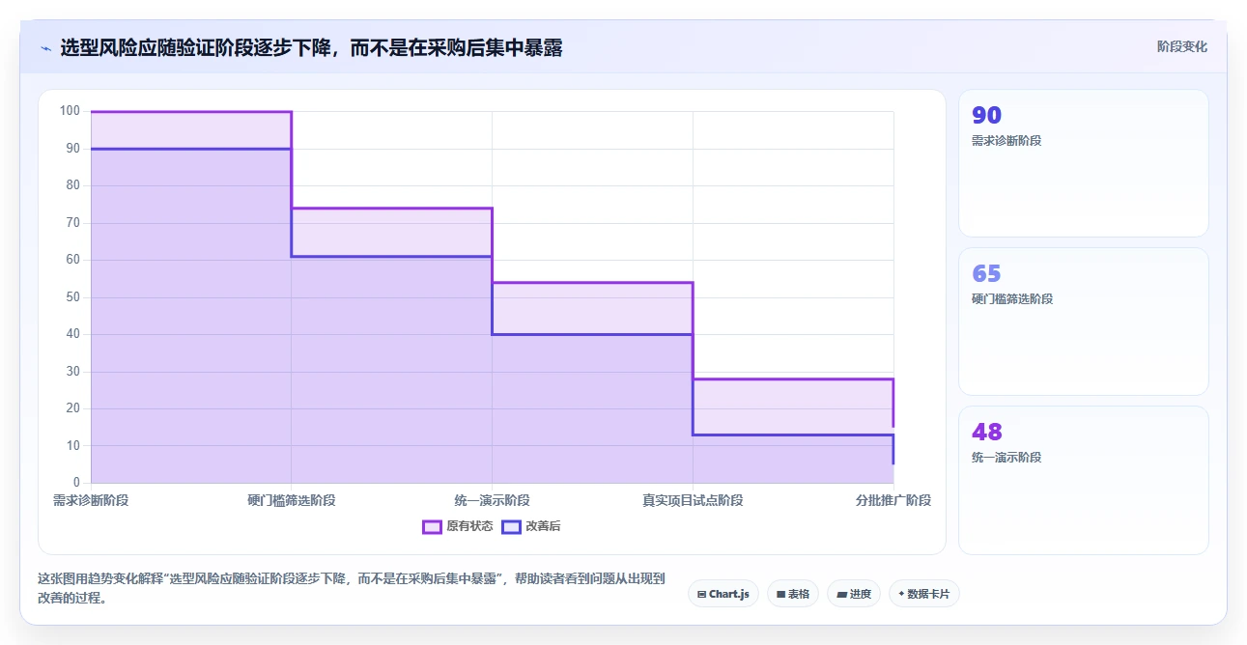The height and width of the screenshot is (645, 1247).
Task: Click the 原有状态 legend label
Action: coord(469,526)
